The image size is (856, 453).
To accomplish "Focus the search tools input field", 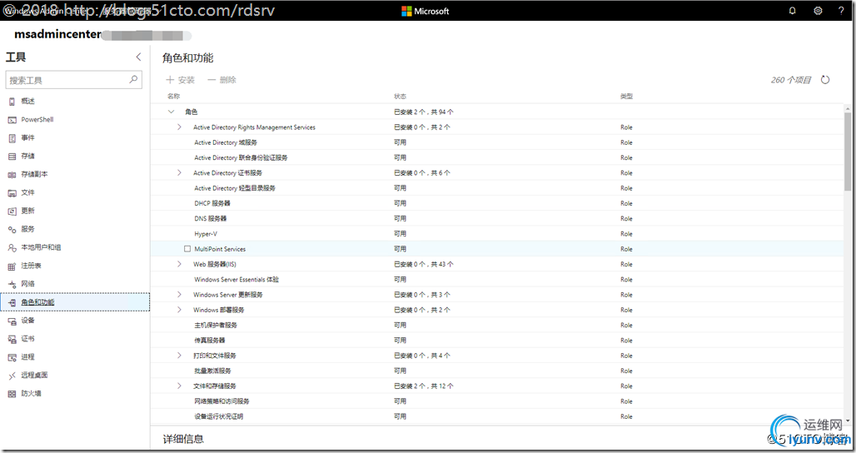I will coord(67,80).
